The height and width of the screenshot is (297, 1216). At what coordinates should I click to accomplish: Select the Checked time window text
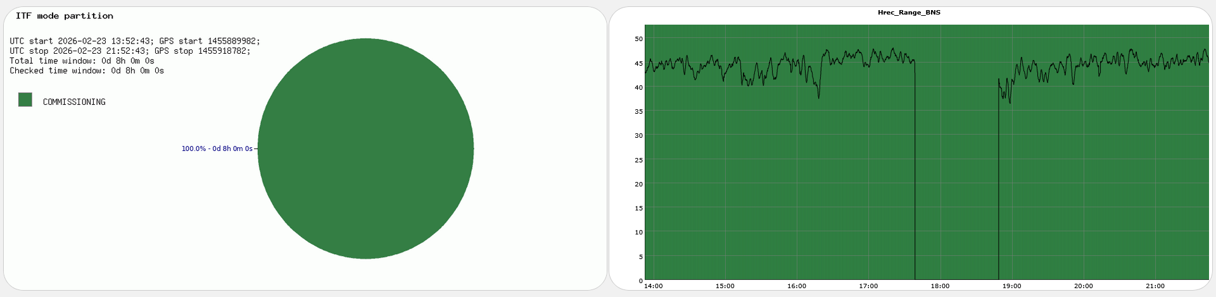coord(87,71)
